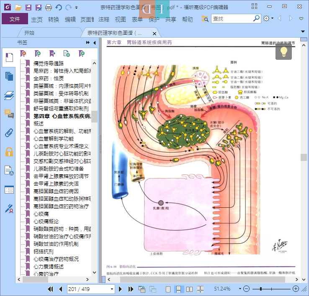This screenshot has height=296, width=309.
Task: Open the quick access toolbar customize arrow
Action: 77,8
